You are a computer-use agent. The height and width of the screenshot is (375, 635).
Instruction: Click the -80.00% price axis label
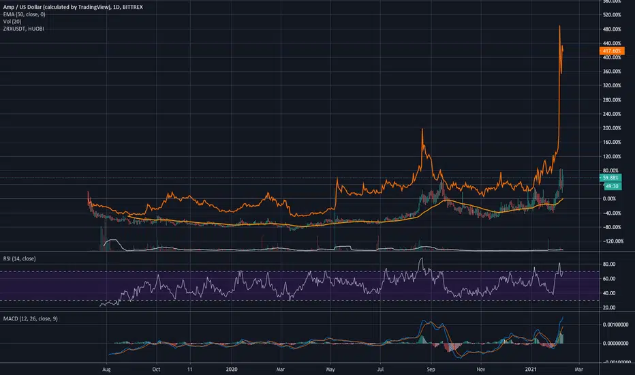point(612,228)
